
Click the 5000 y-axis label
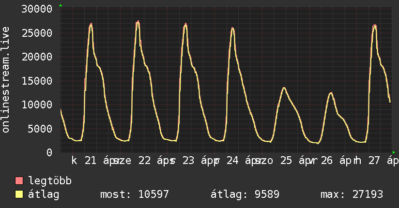click(40, 129)
